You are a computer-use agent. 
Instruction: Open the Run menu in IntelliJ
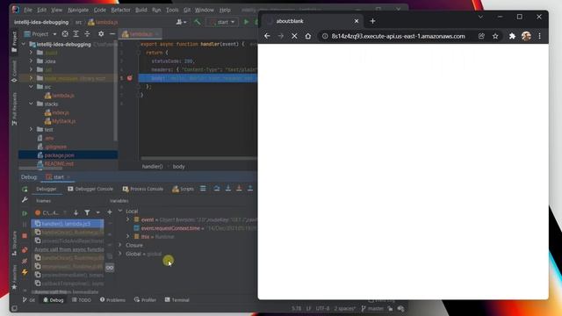pos(156,10)
